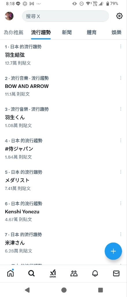Switch to the 新聞 tab
Image resolution: width=127 pixels, height=297 pixels.
[67, 32]
